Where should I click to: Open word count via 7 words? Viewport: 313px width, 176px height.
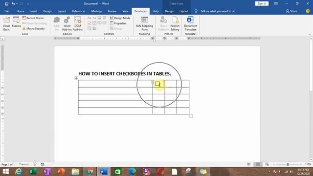(x=24, y=164)
